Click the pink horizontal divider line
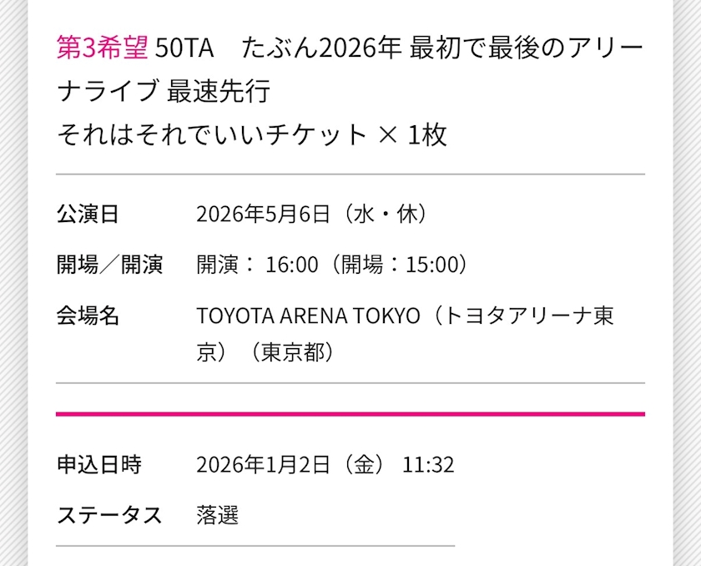The width and height of the screenshot is (701, 566). click(350, 413)
